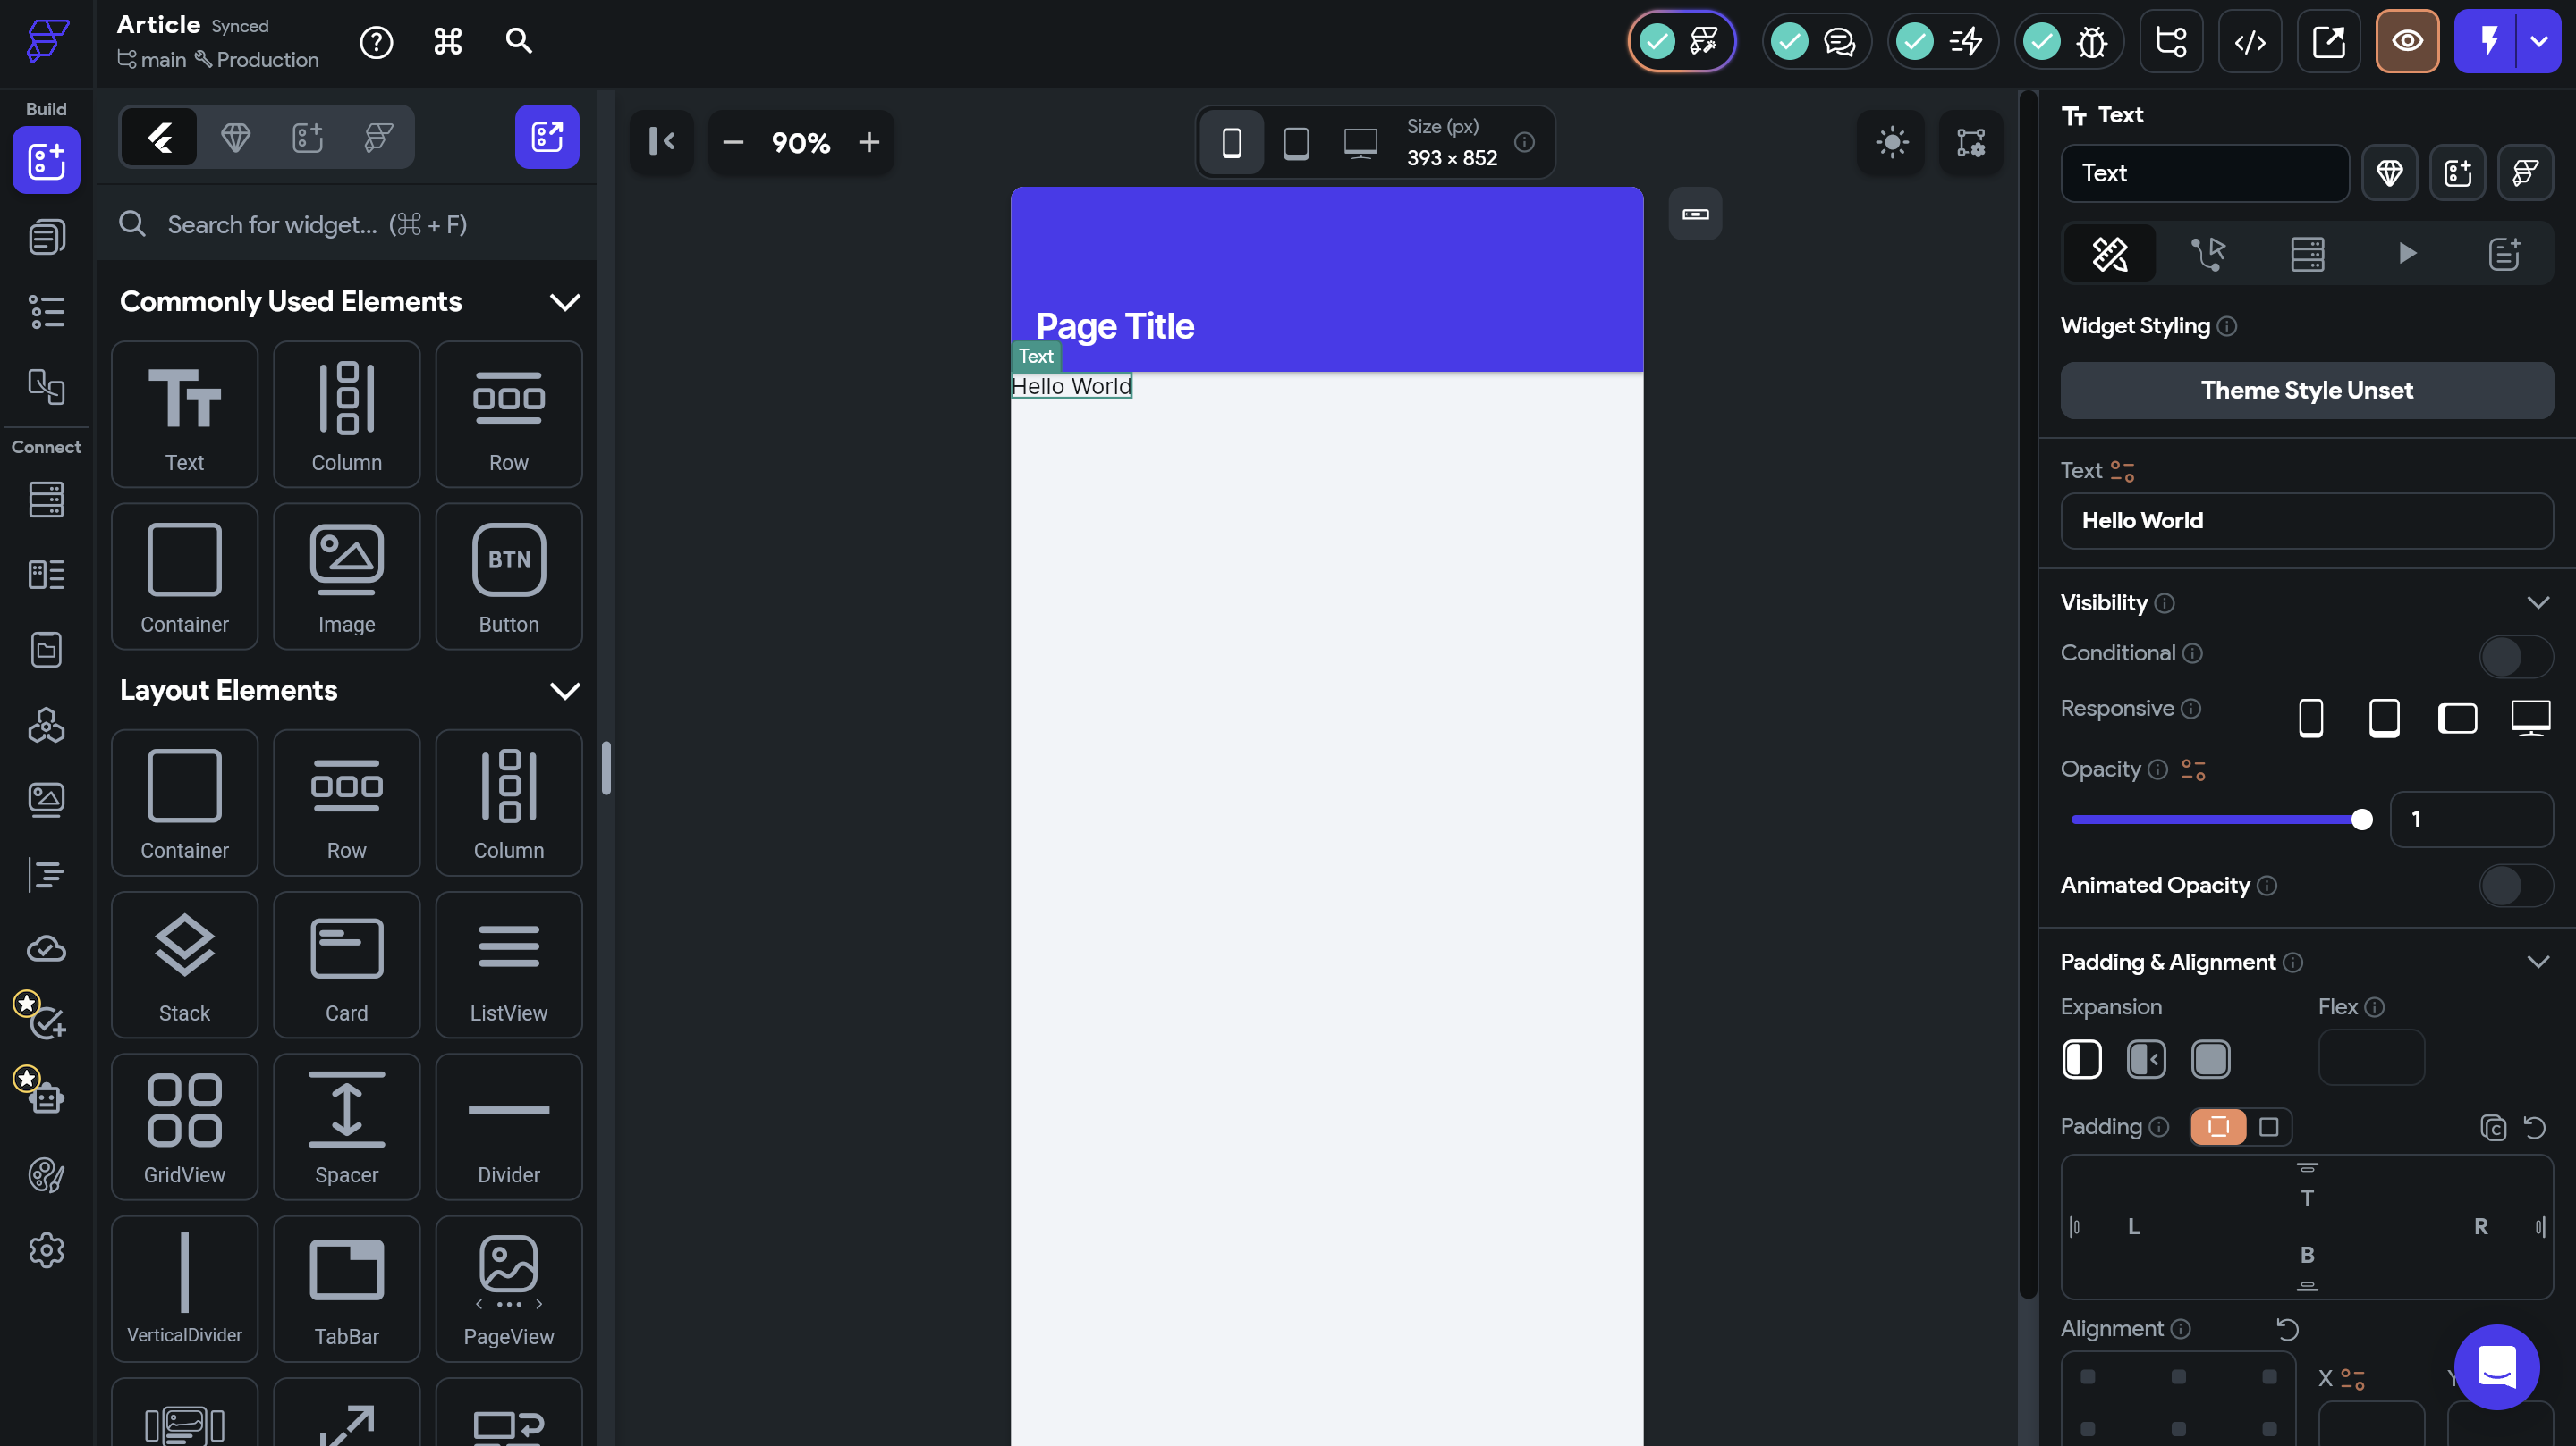Viewport: 2576px width, 1446px height.
Task: Turn on Animated Opacity switch
Action: [2514, 887]
